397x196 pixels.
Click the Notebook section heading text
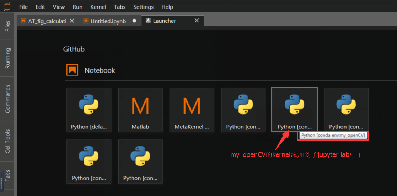click(100, 70)
